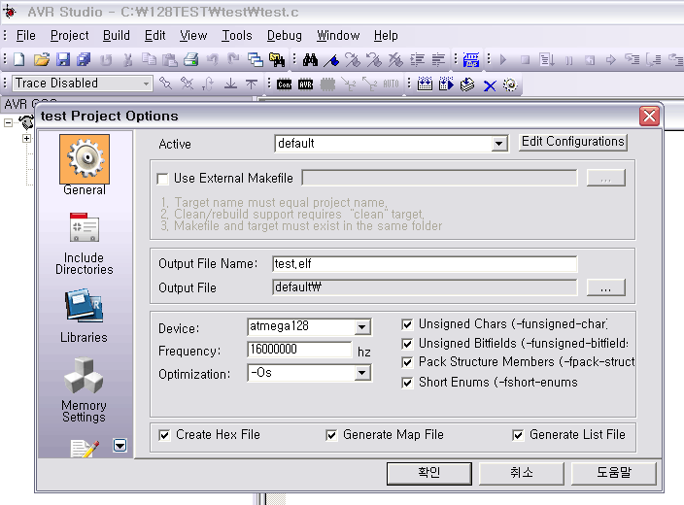Open the Project menu
The width and height of the screenshot is (684, 505).
tap(69, 35)
